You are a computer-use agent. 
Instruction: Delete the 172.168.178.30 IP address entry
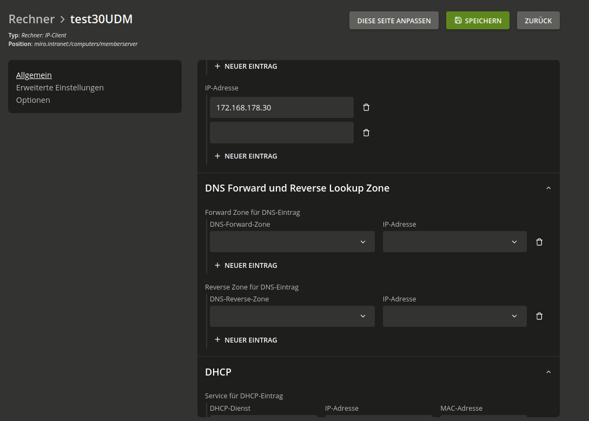(366, 108)
